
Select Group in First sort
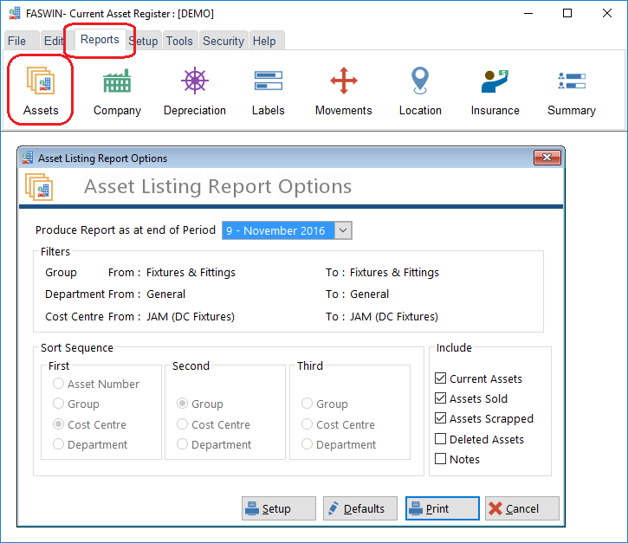click(x=76, y=404)
